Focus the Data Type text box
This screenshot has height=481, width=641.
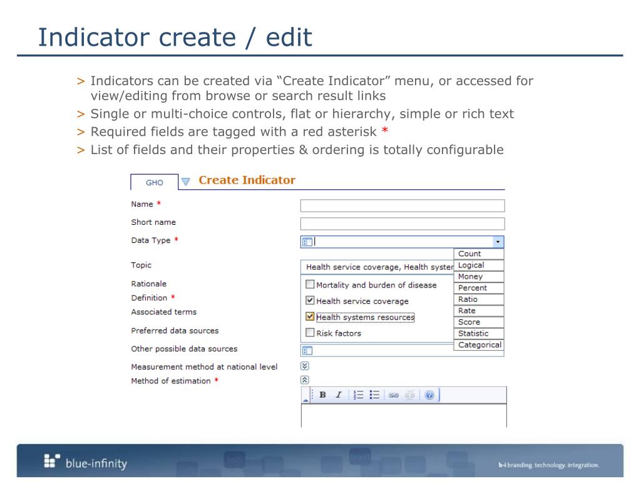(403, 242)
